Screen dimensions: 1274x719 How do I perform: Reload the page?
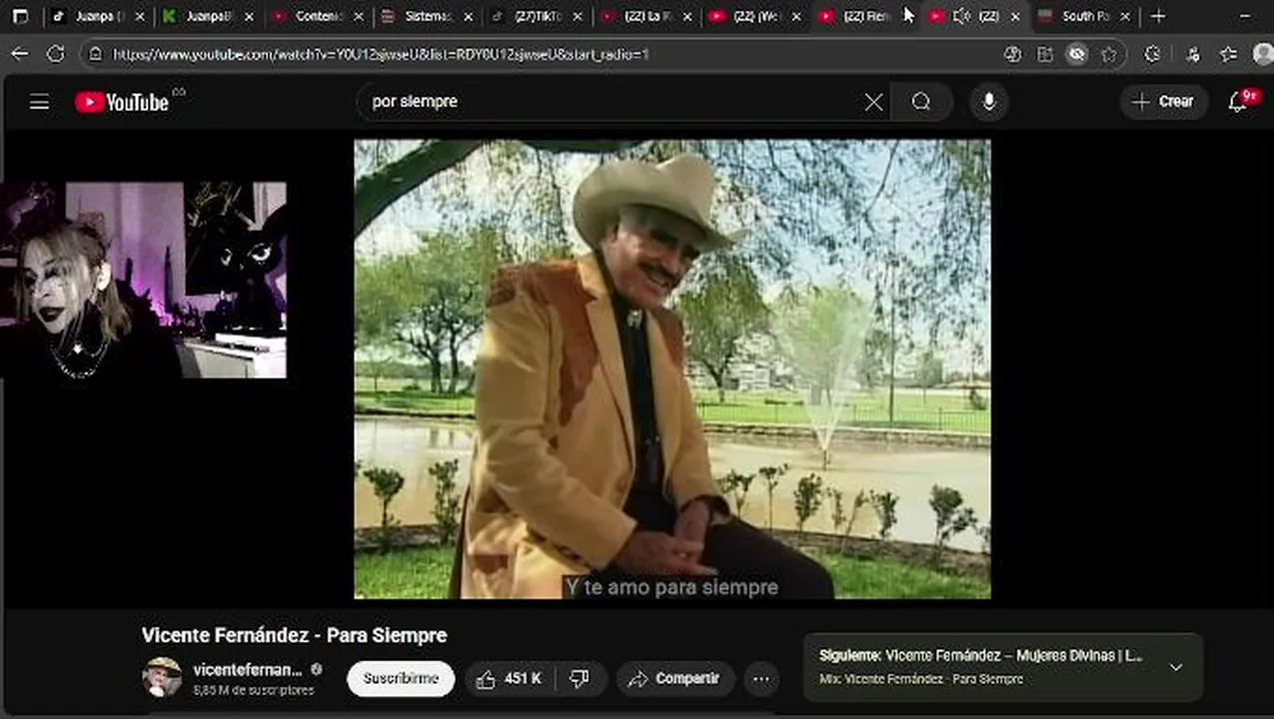(56, 54)
